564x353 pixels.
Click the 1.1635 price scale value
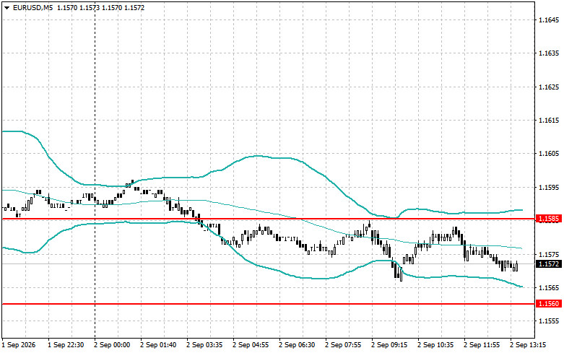point(549,53)
